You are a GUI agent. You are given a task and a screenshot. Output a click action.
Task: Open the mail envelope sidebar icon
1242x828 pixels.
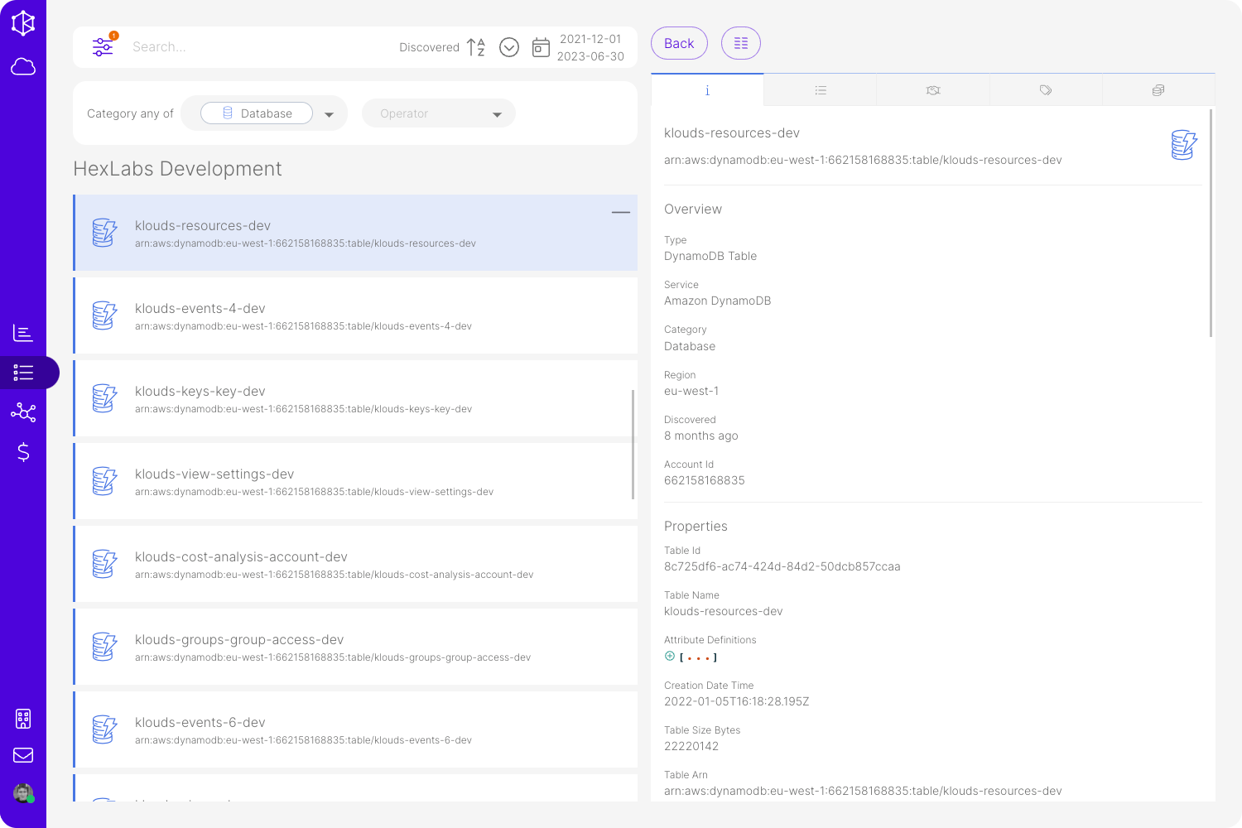(x=23, y=755)
